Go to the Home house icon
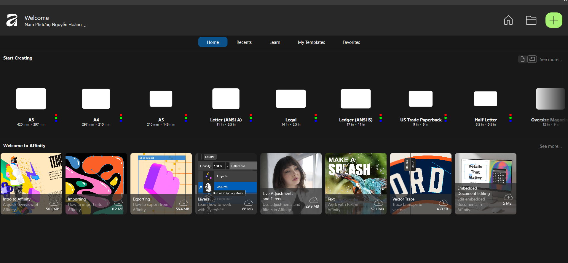 [508, 20]
